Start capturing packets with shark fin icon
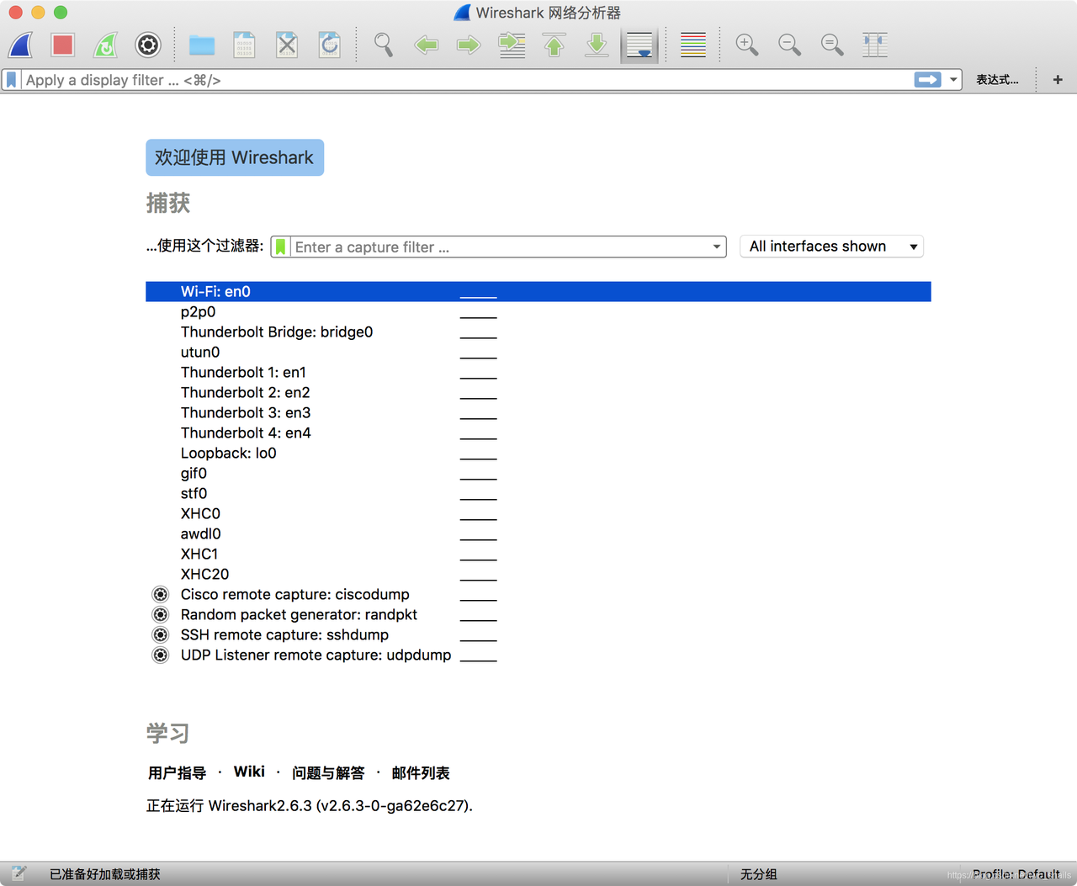Image resolution: width=1077 pixels, height=886 pixels. [x=20, y=45]
